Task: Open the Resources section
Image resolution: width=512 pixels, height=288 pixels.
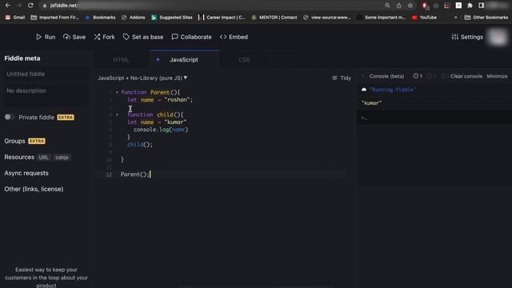Action: coord(19,157)
